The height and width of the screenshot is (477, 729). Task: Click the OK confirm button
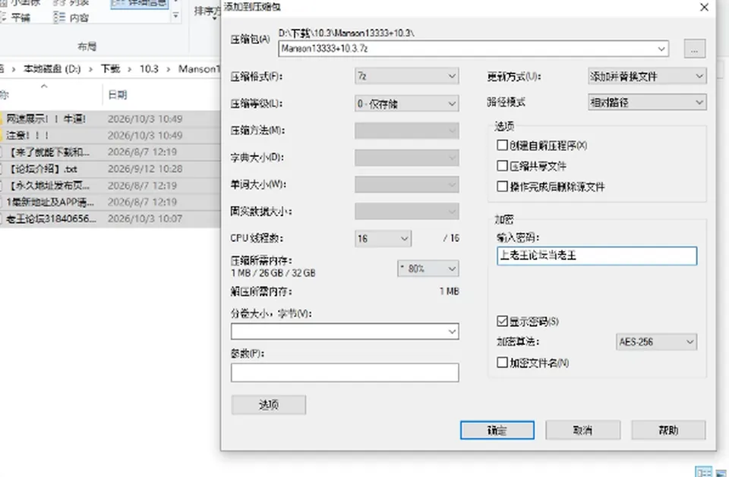[x=497, y=430]
